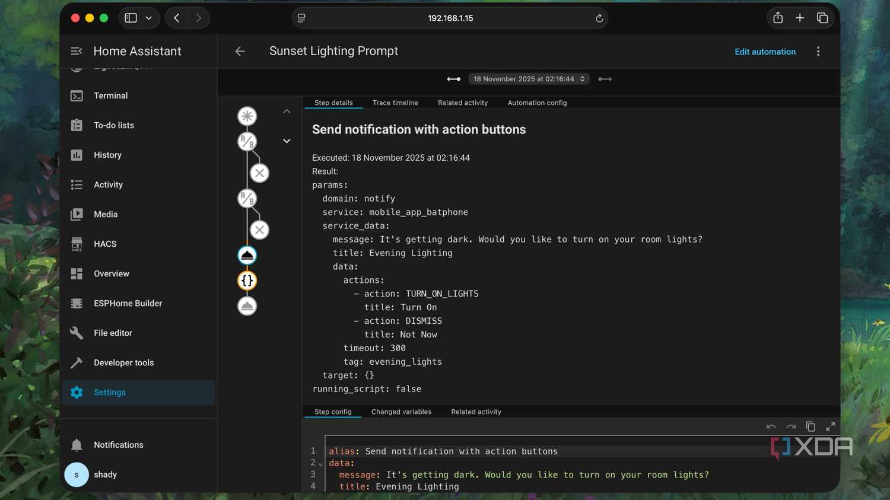Open ESPHome Builder in the sidebar
Image resolution: width=890 pixels, height=500 pixels.
click(x=138, y=303)
